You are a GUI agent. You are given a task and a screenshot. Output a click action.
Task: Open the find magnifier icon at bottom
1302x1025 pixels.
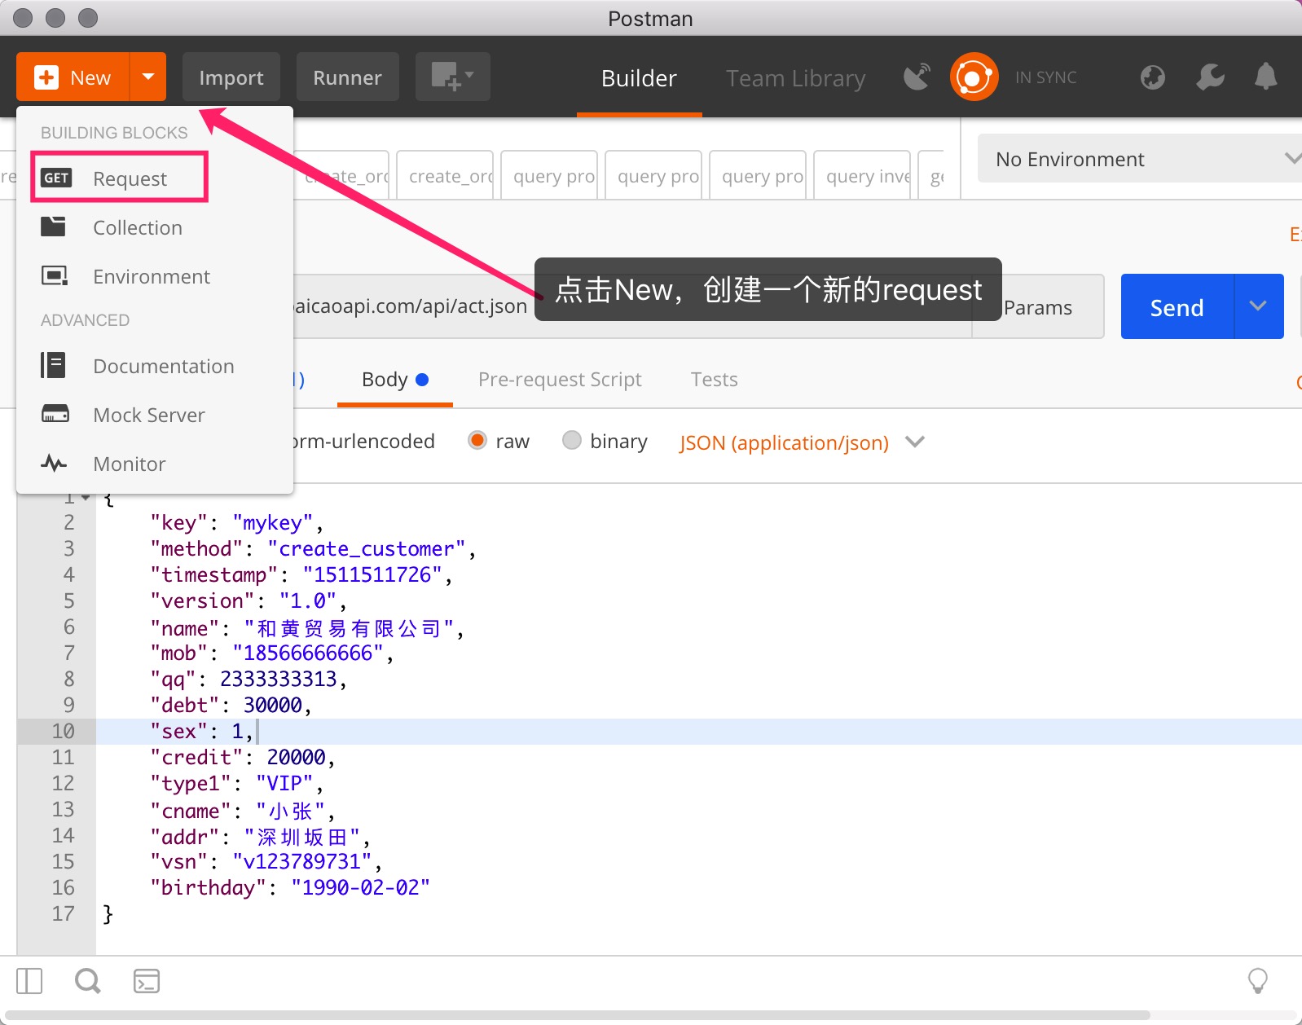coord(87,981)
